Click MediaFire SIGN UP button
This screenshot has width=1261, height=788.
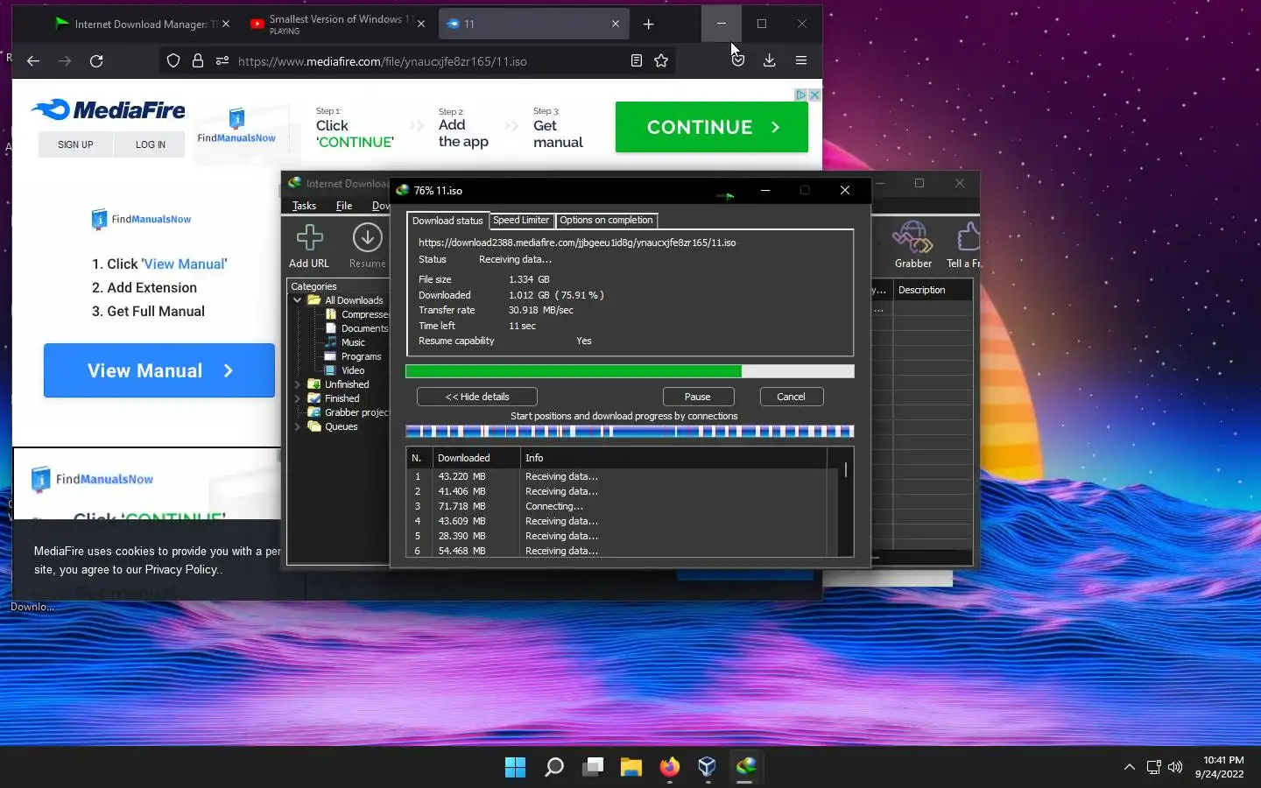75,144
